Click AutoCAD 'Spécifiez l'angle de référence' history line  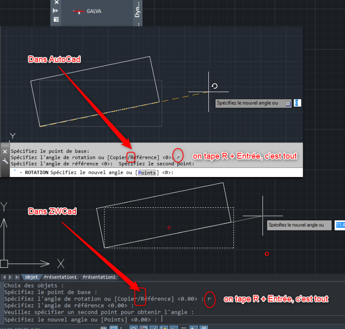(62, 164)
